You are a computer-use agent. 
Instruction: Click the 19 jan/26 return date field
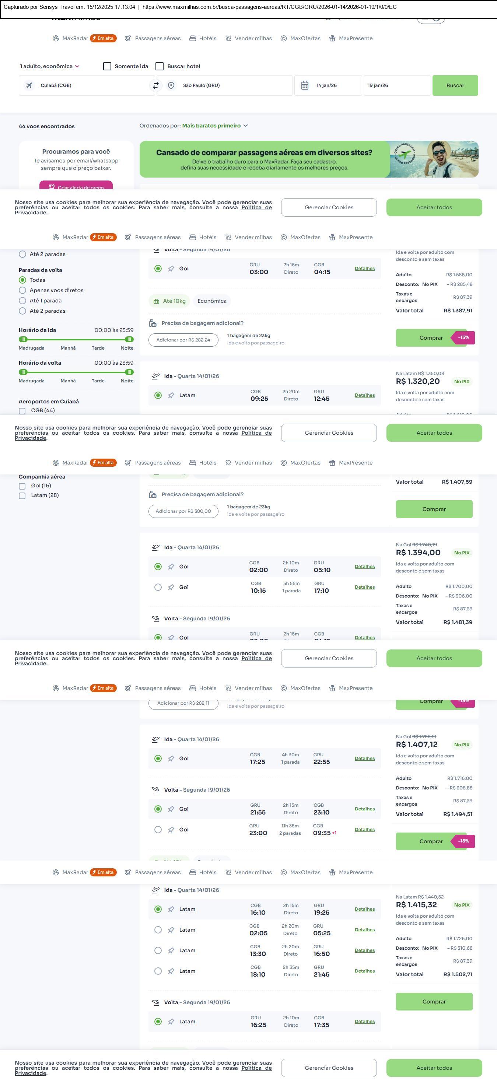[x=397, y=85]
